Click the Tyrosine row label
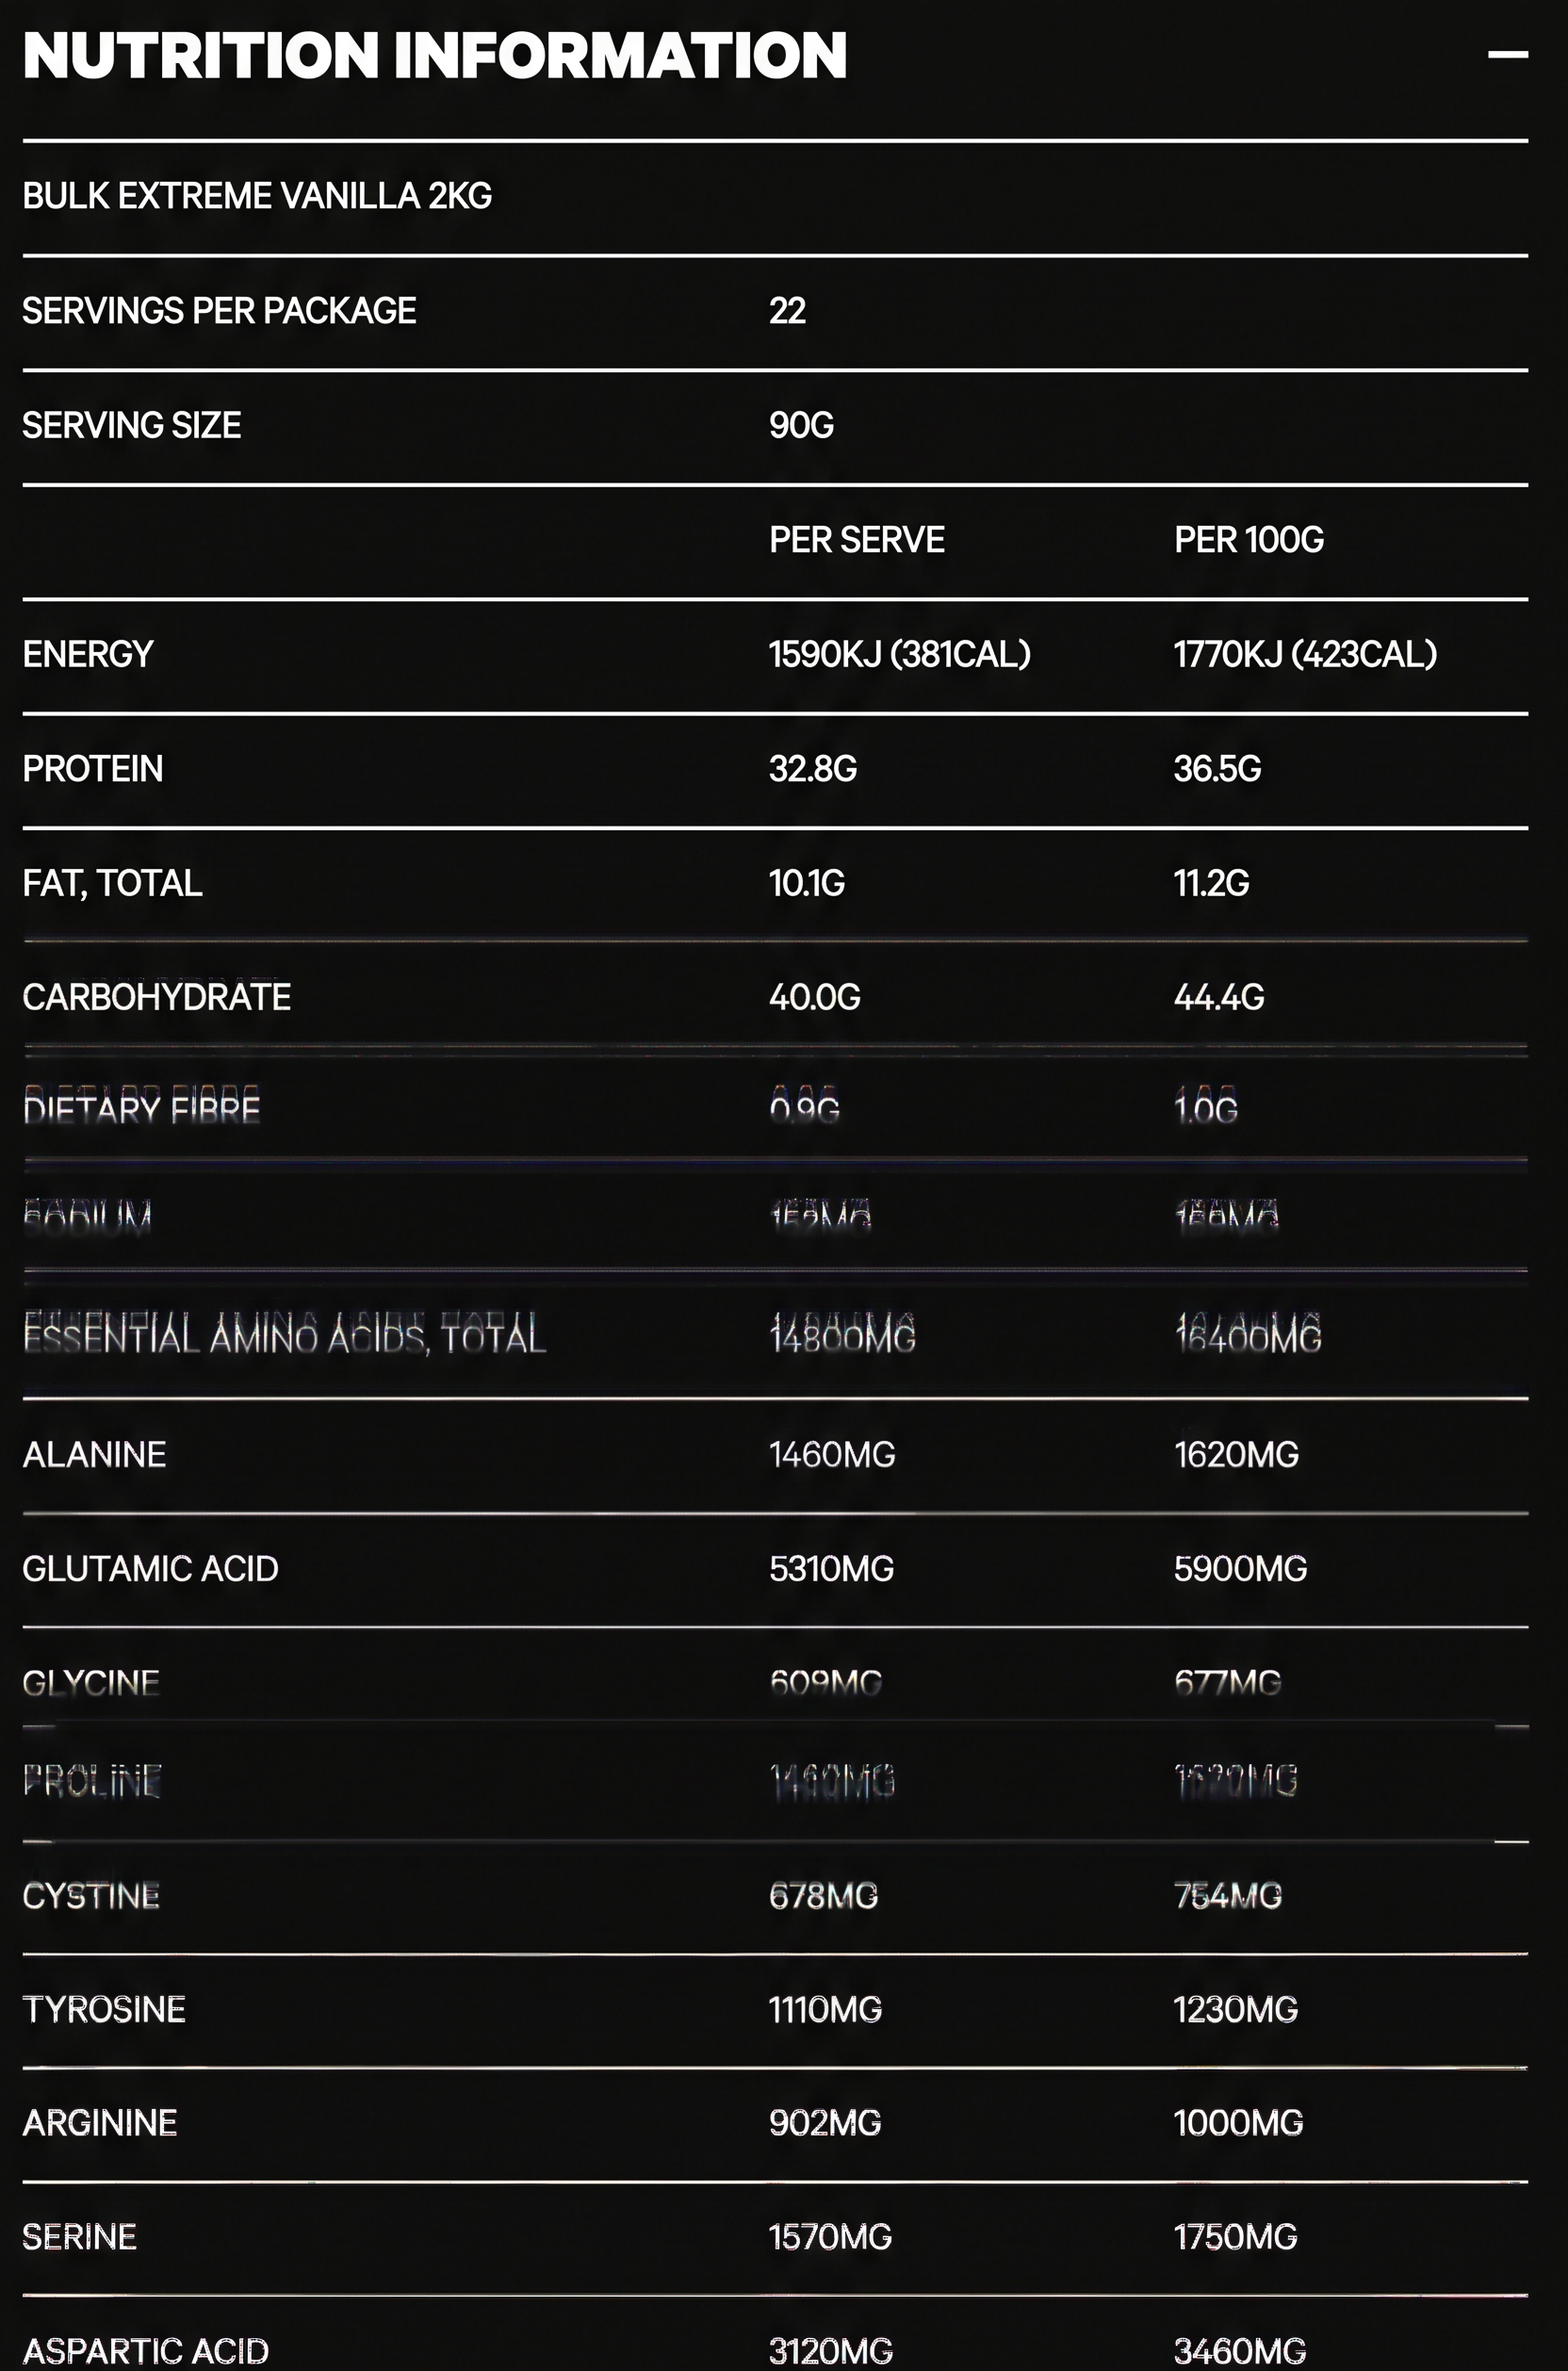 (x=104, y=2010)
